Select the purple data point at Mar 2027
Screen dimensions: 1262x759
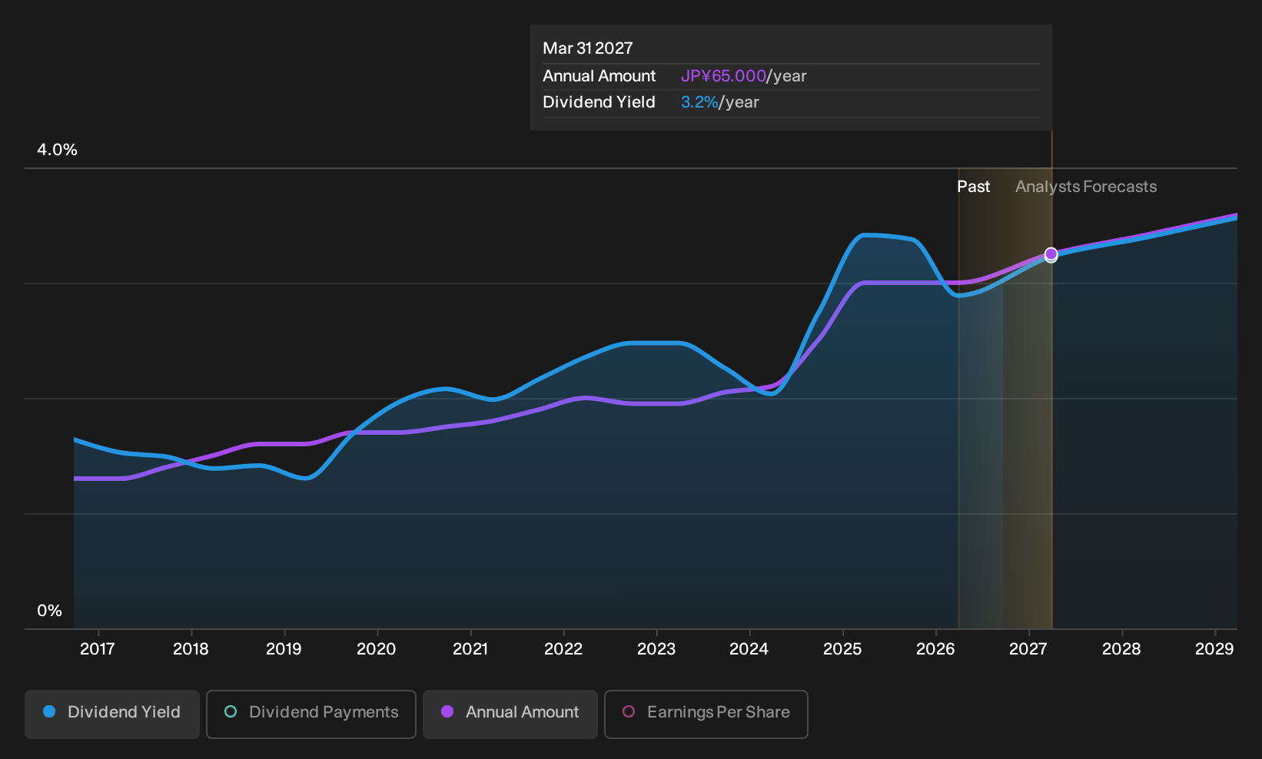point(1051,254)
